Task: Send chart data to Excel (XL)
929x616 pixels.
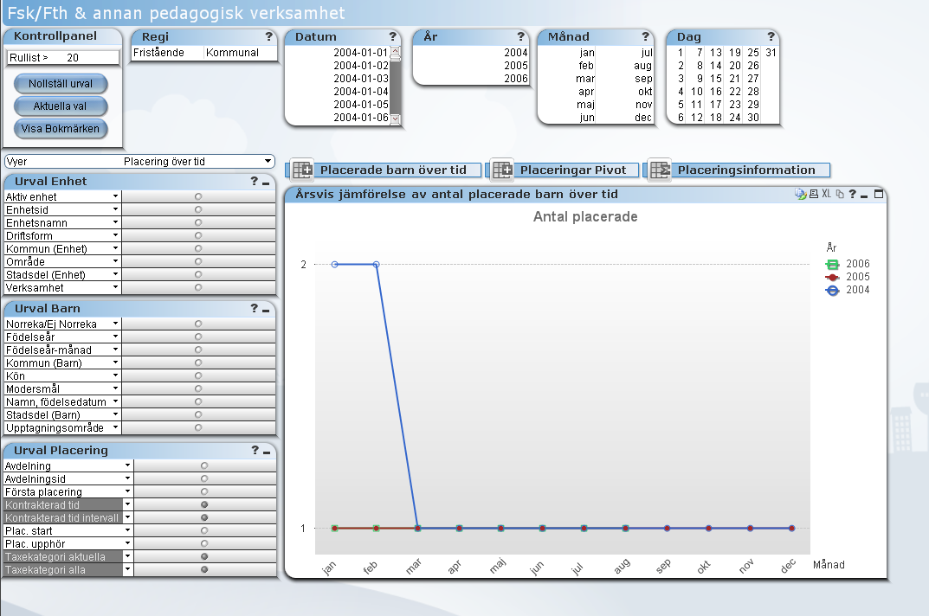Action: [826, 194]
